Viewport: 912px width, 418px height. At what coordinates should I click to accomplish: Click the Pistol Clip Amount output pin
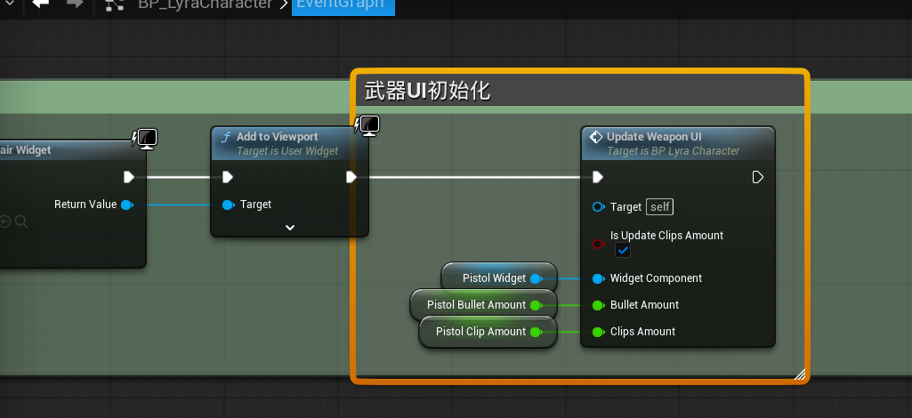pos(536,332)
